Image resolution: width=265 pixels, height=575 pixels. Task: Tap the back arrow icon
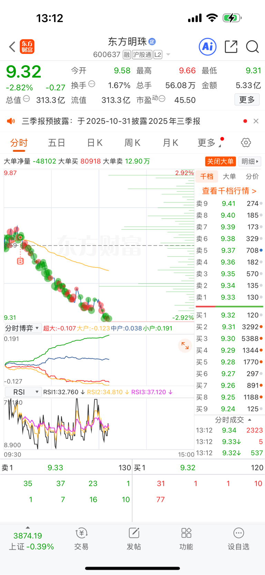(x=12, y=47)
